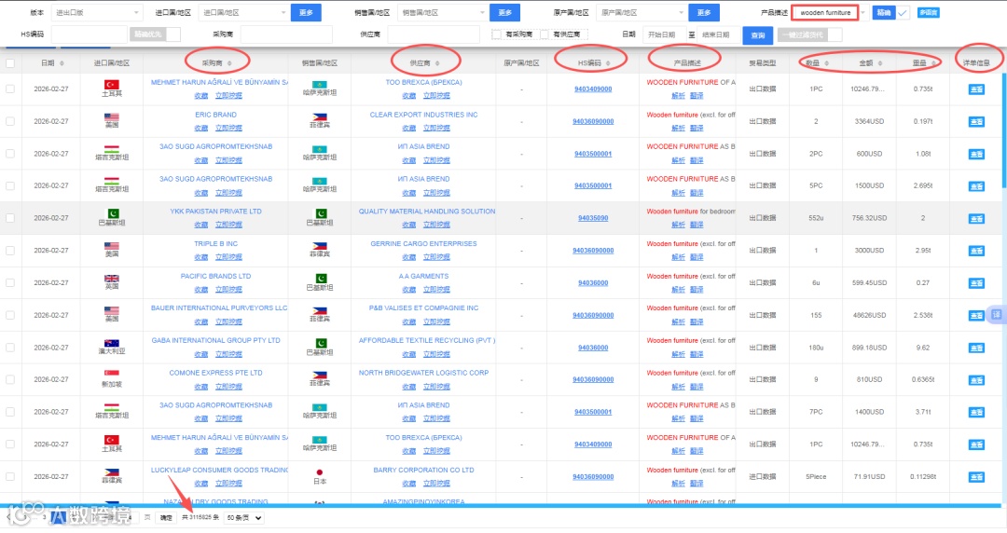Click the sort arrows beside HS编码 header
The width and height of the screenshot is (1007, 533).
click(608, 63)
